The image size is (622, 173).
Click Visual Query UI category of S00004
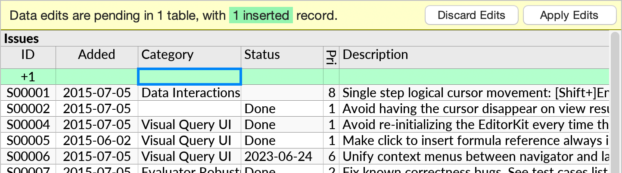tap(190, 125)
